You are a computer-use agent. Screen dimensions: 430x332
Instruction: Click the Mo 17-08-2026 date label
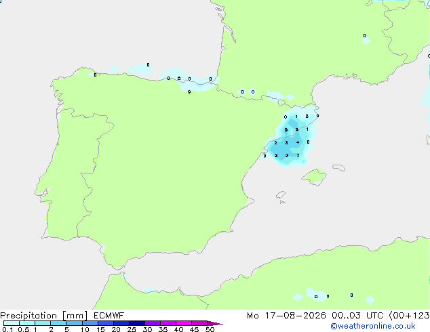coord(286,316)
